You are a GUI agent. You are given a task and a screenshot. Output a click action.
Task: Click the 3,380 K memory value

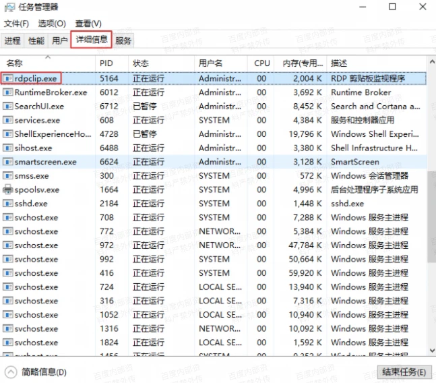[307, 148]
